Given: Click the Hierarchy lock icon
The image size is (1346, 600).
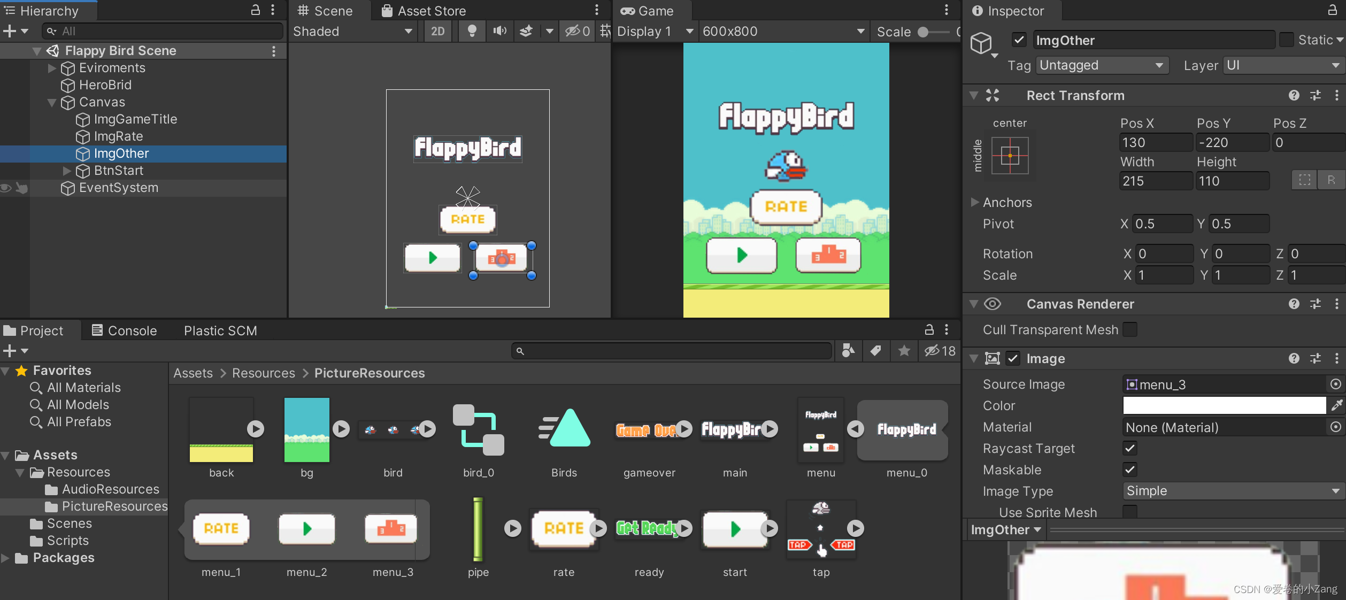Looking at the screenshot, I should point(256,10).
